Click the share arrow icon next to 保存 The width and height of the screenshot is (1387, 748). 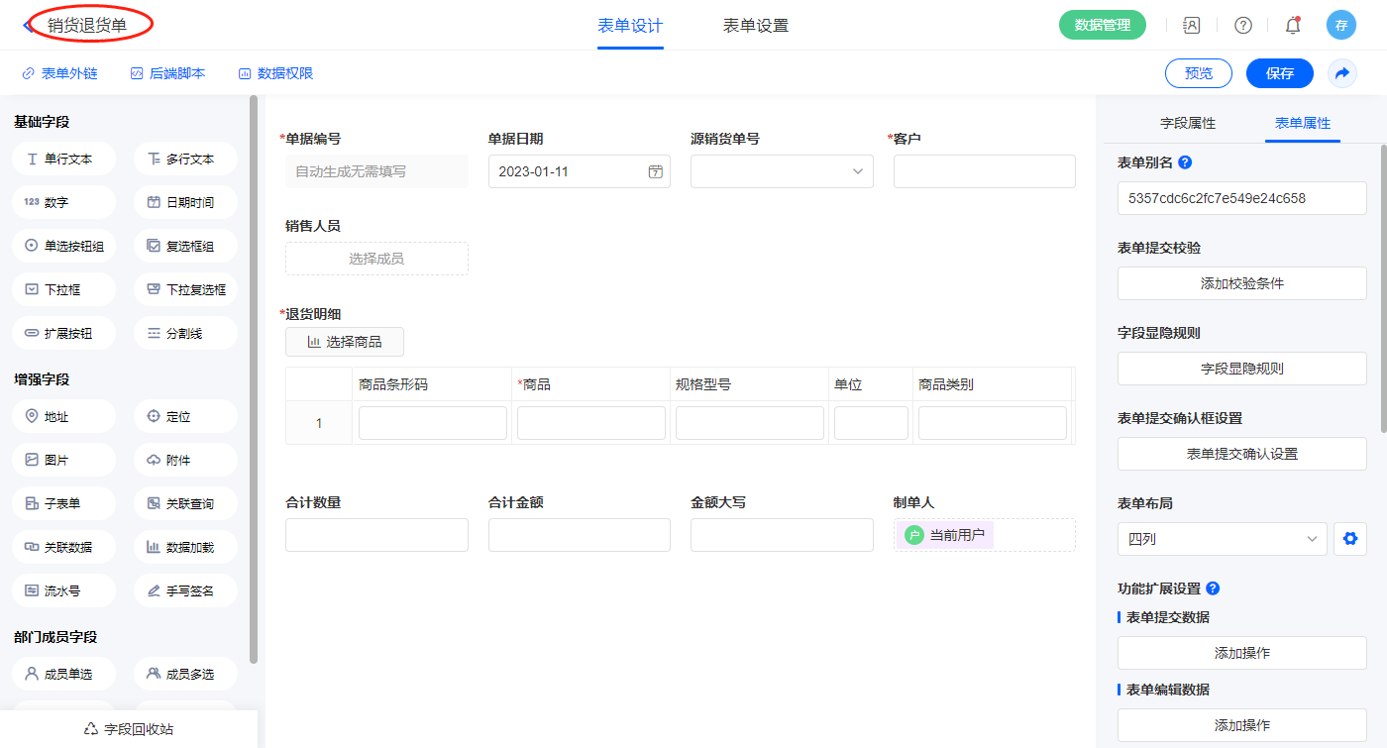tap(1342, 73)
